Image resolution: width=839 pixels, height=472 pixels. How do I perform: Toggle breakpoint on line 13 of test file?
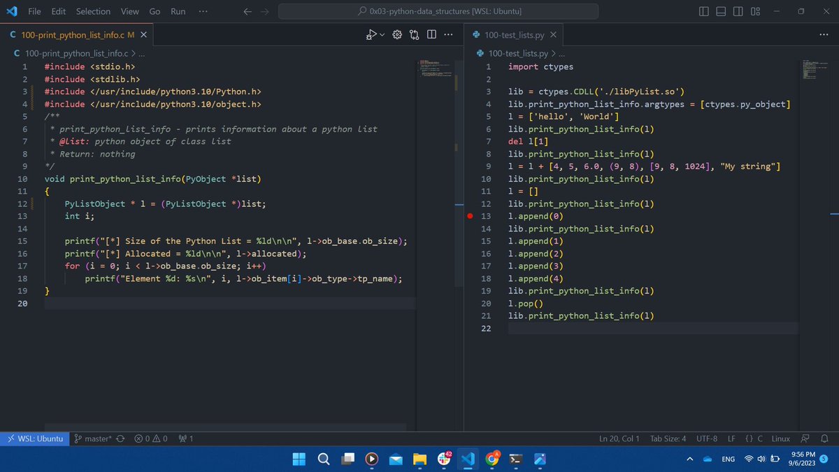click(471, 217)
